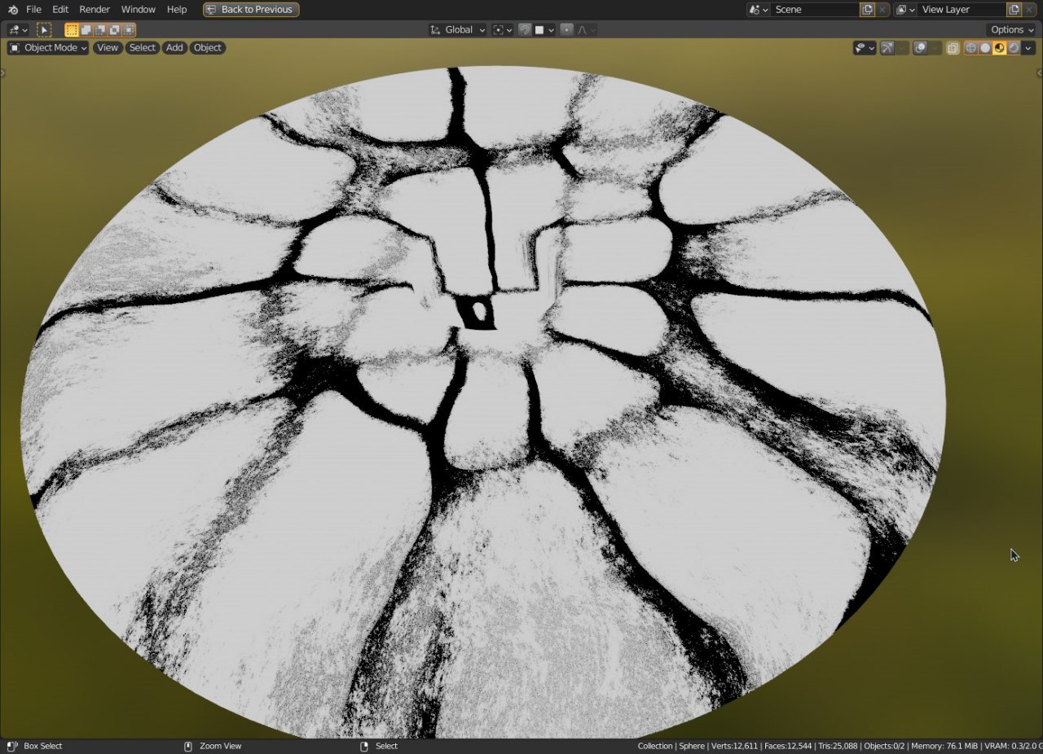1043x754 pixels.
Task: Toggle viewport overlays display
Action: [x=920, y=48]
